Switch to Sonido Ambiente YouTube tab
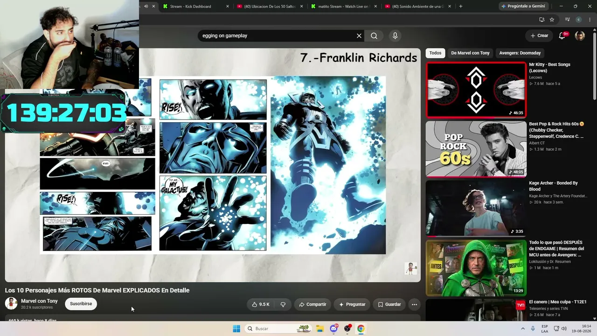Image resolution: width=597 pixels, height=336 pixels. click(x=418, y=7)
